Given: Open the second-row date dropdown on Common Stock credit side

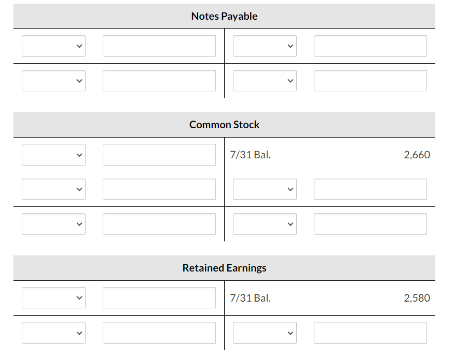Looking at the screenshot, I should (265, 189).
